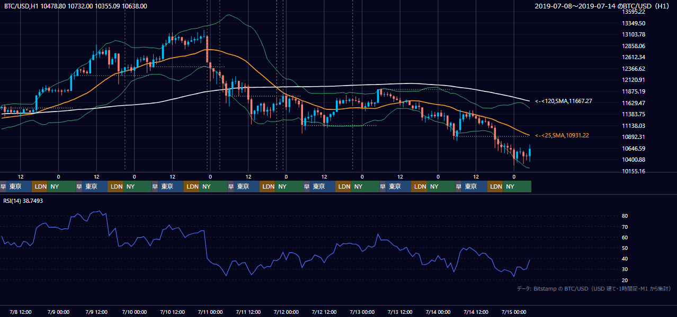Screen dimensions: 677x317
Task: Click RSI scale value 50
Action: [x=625, y=248]
